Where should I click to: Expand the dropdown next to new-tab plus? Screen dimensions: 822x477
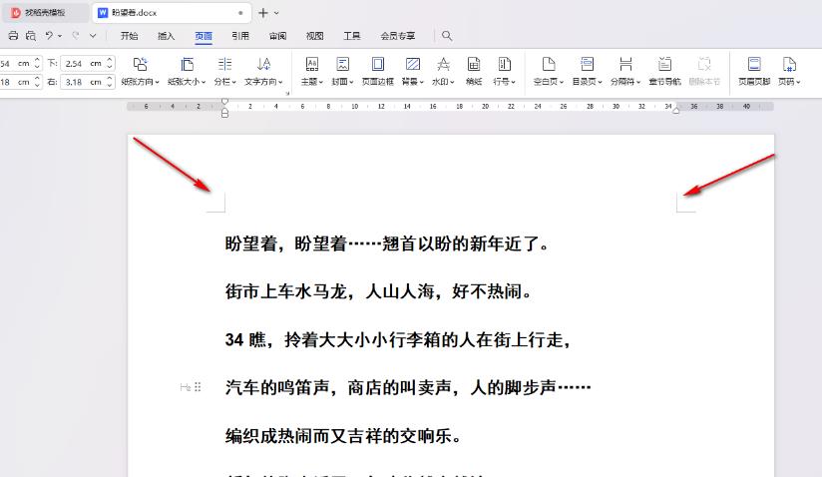tap(276, 13)
